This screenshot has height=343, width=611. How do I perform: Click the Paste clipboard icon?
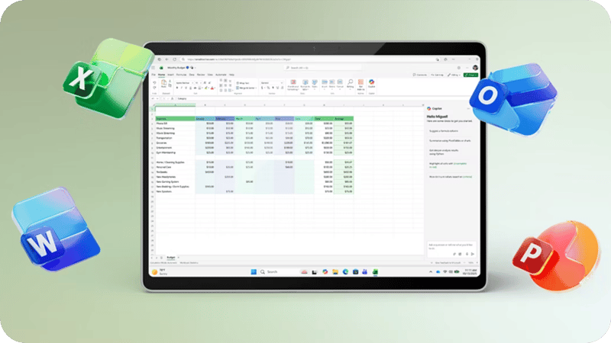click(x=163, y=84)
